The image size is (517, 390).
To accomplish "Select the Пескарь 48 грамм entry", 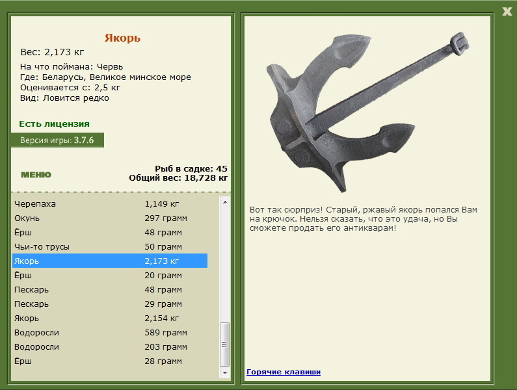I will coord(110,289).
